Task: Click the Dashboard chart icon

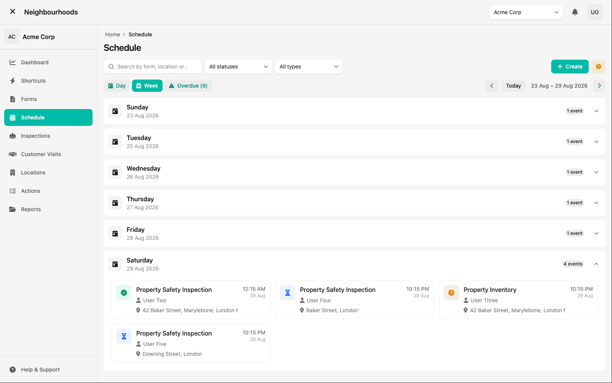Action: tap(13, 62)
